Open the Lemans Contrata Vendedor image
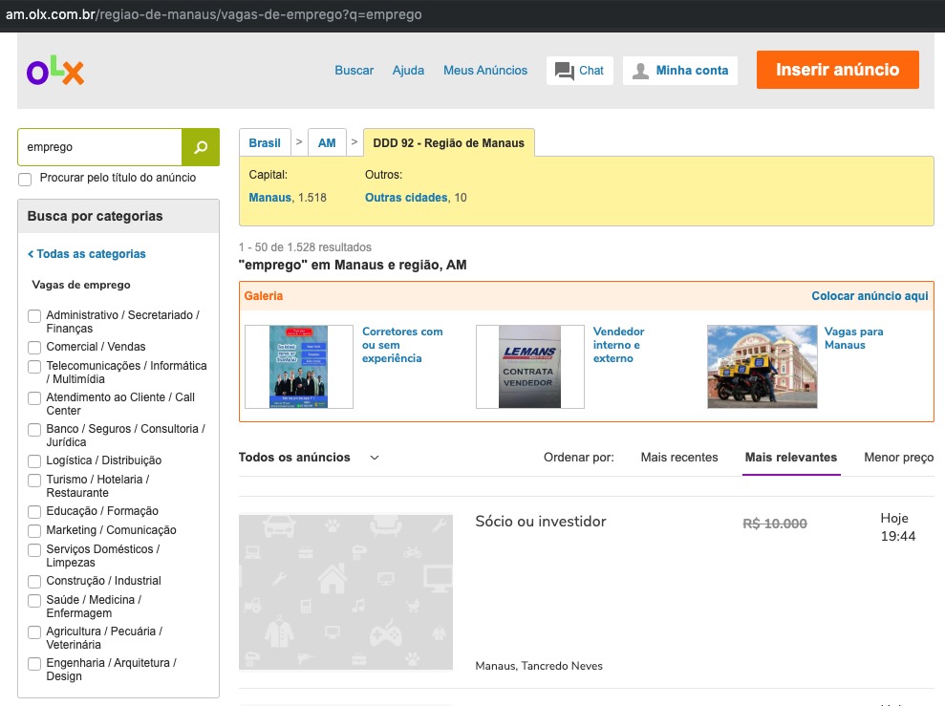This screenshot has width=945, height=706. tap(529, 367)
